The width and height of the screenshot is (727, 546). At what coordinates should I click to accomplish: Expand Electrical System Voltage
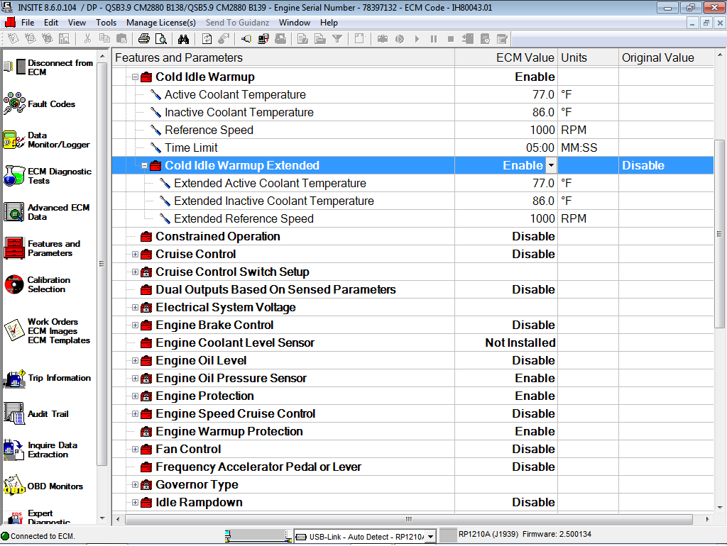135,308
